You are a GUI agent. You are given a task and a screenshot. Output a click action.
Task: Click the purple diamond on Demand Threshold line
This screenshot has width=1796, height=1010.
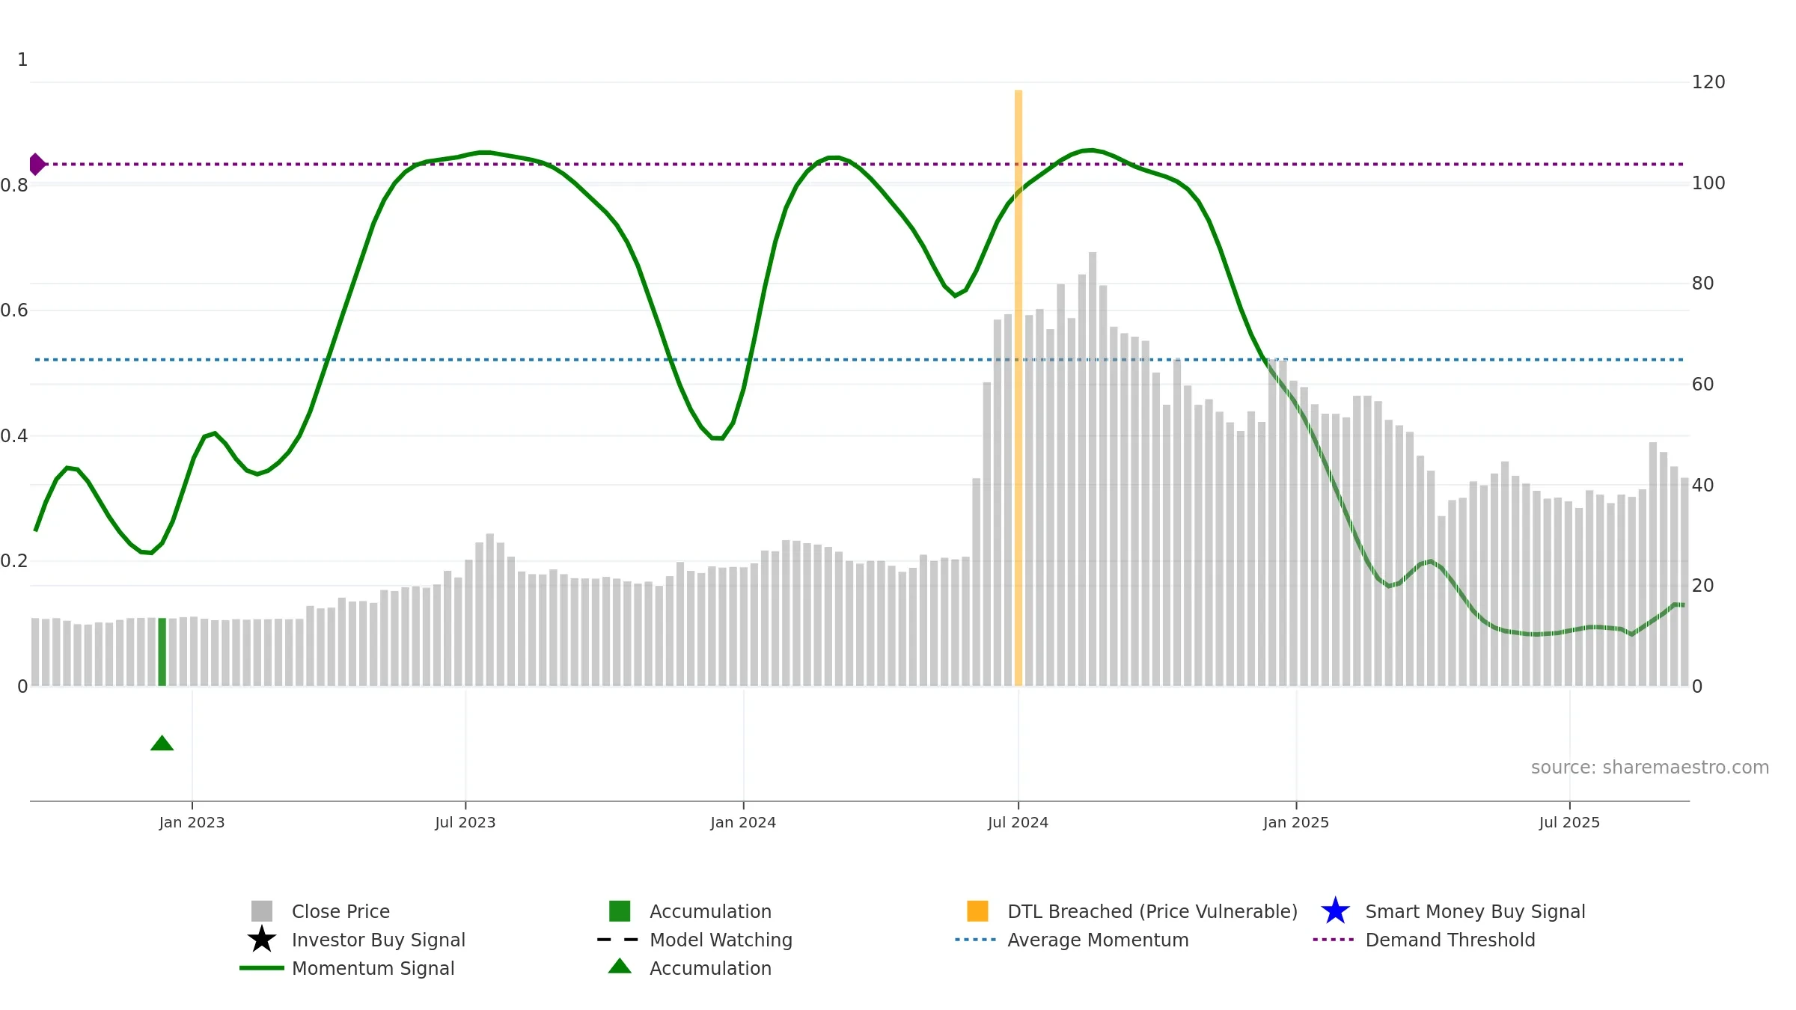click(37, 164)
